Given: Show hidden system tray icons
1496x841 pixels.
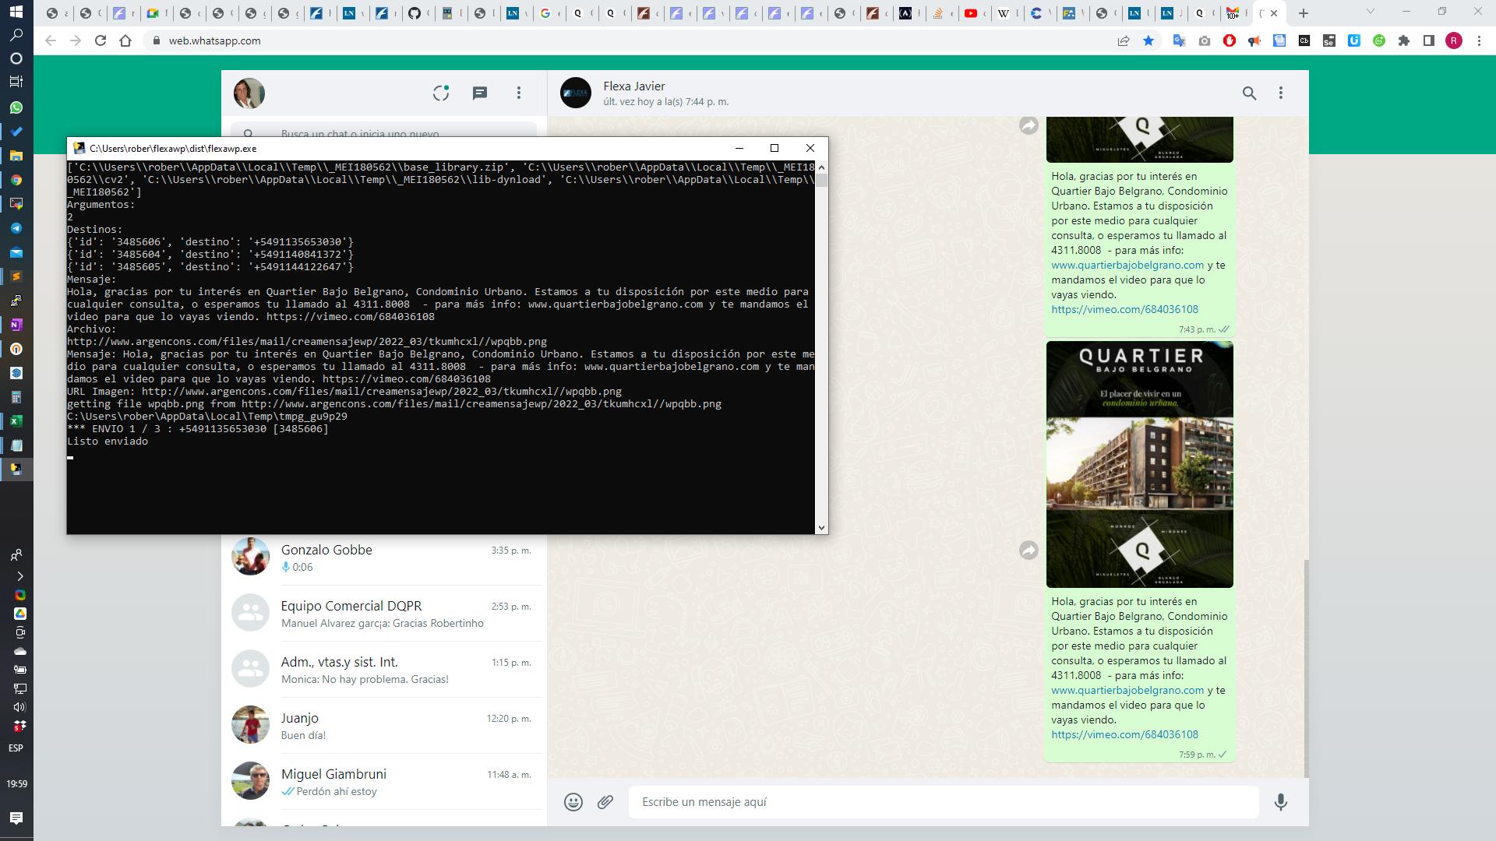Looking at the screenshot, I should click(19, 576).
